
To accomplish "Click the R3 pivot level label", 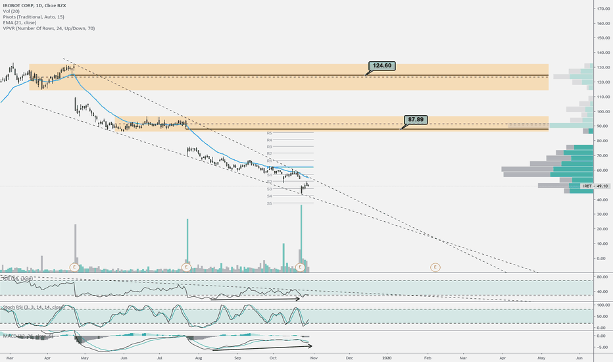I will [x=270, y=147].
